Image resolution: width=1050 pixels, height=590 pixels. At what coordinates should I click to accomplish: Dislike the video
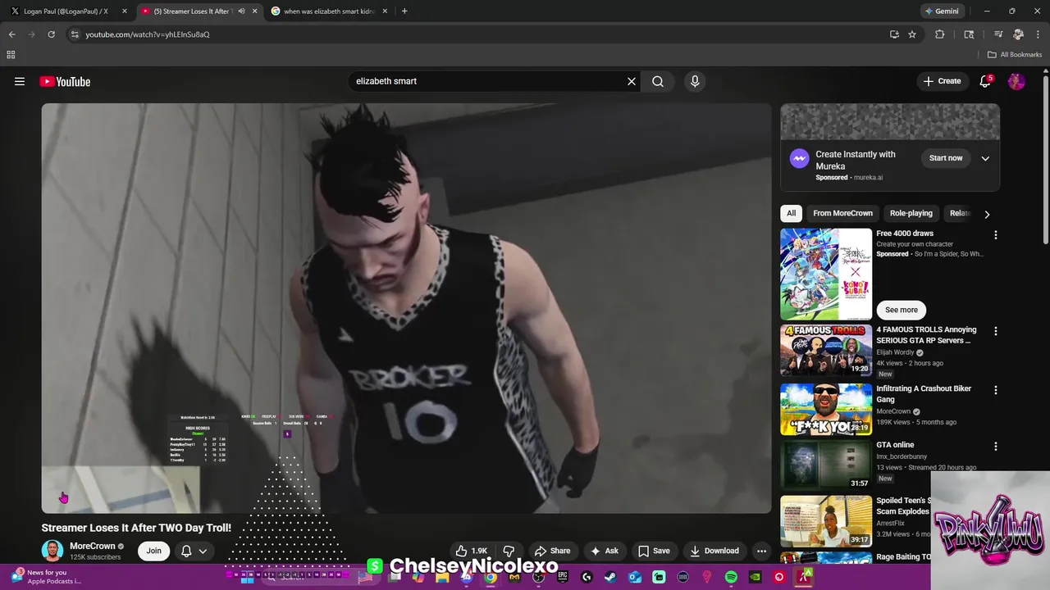pos(509,551)
